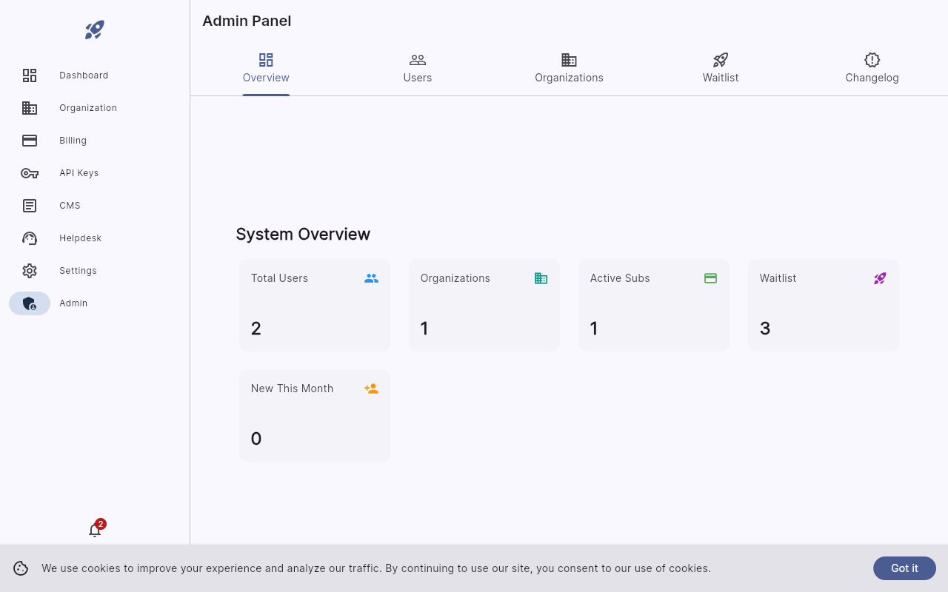Click the cookie icon in the banner
The image size is (948, 592).
[x=20, y=568]
